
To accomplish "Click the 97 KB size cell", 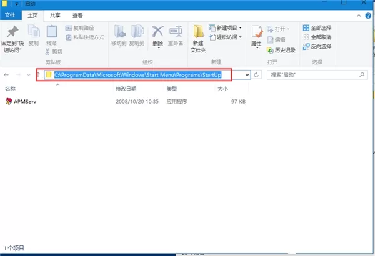I will pos(239,102).
